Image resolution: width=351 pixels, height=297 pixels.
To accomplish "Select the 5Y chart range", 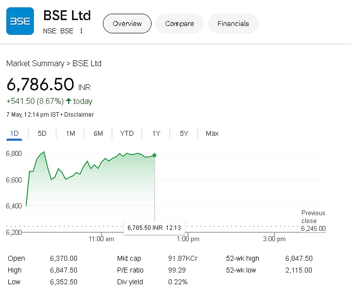I will click(x=184, y=133).
